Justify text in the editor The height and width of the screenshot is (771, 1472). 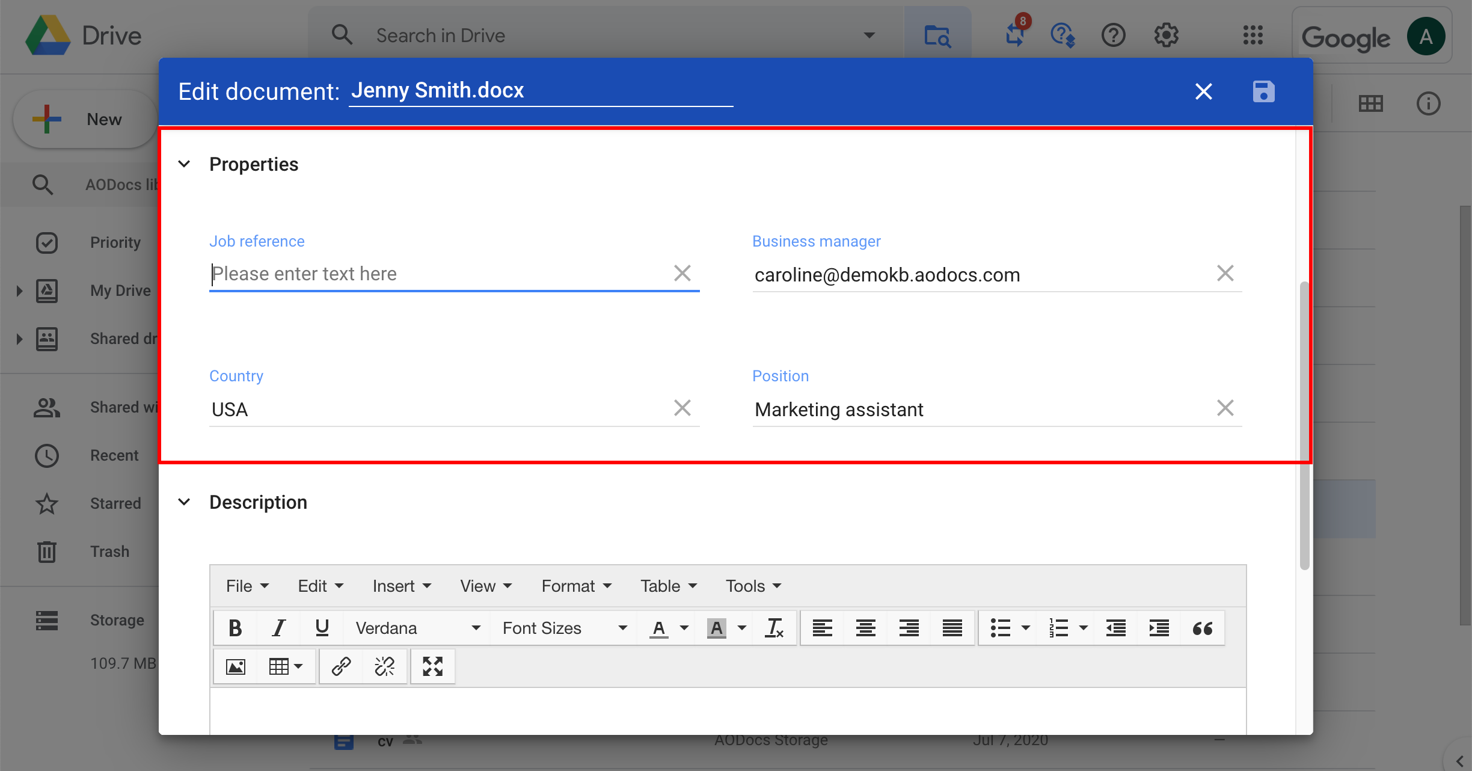[x=952, y=628]
